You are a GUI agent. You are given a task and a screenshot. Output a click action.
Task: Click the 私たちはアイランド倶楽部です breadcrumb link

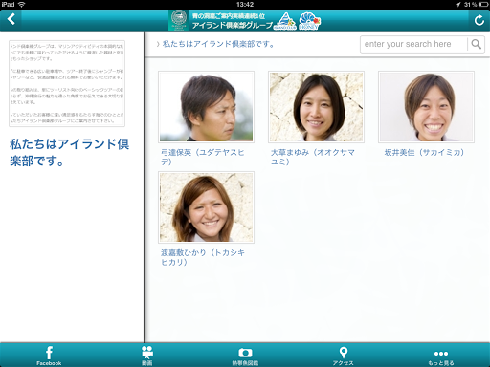(x=218, y=44)
